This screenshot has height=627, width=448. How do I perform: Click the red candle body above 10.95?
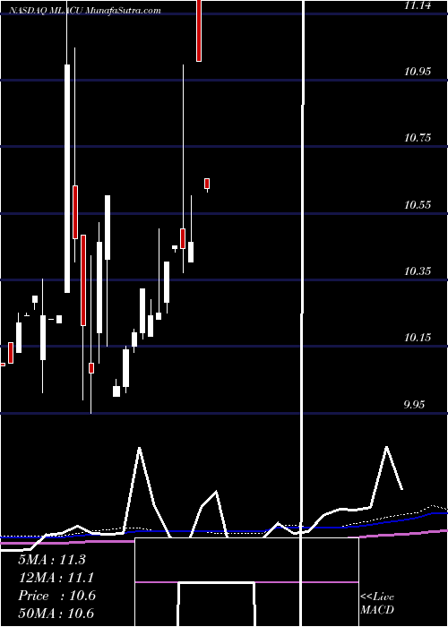click(x=199, y=30)
